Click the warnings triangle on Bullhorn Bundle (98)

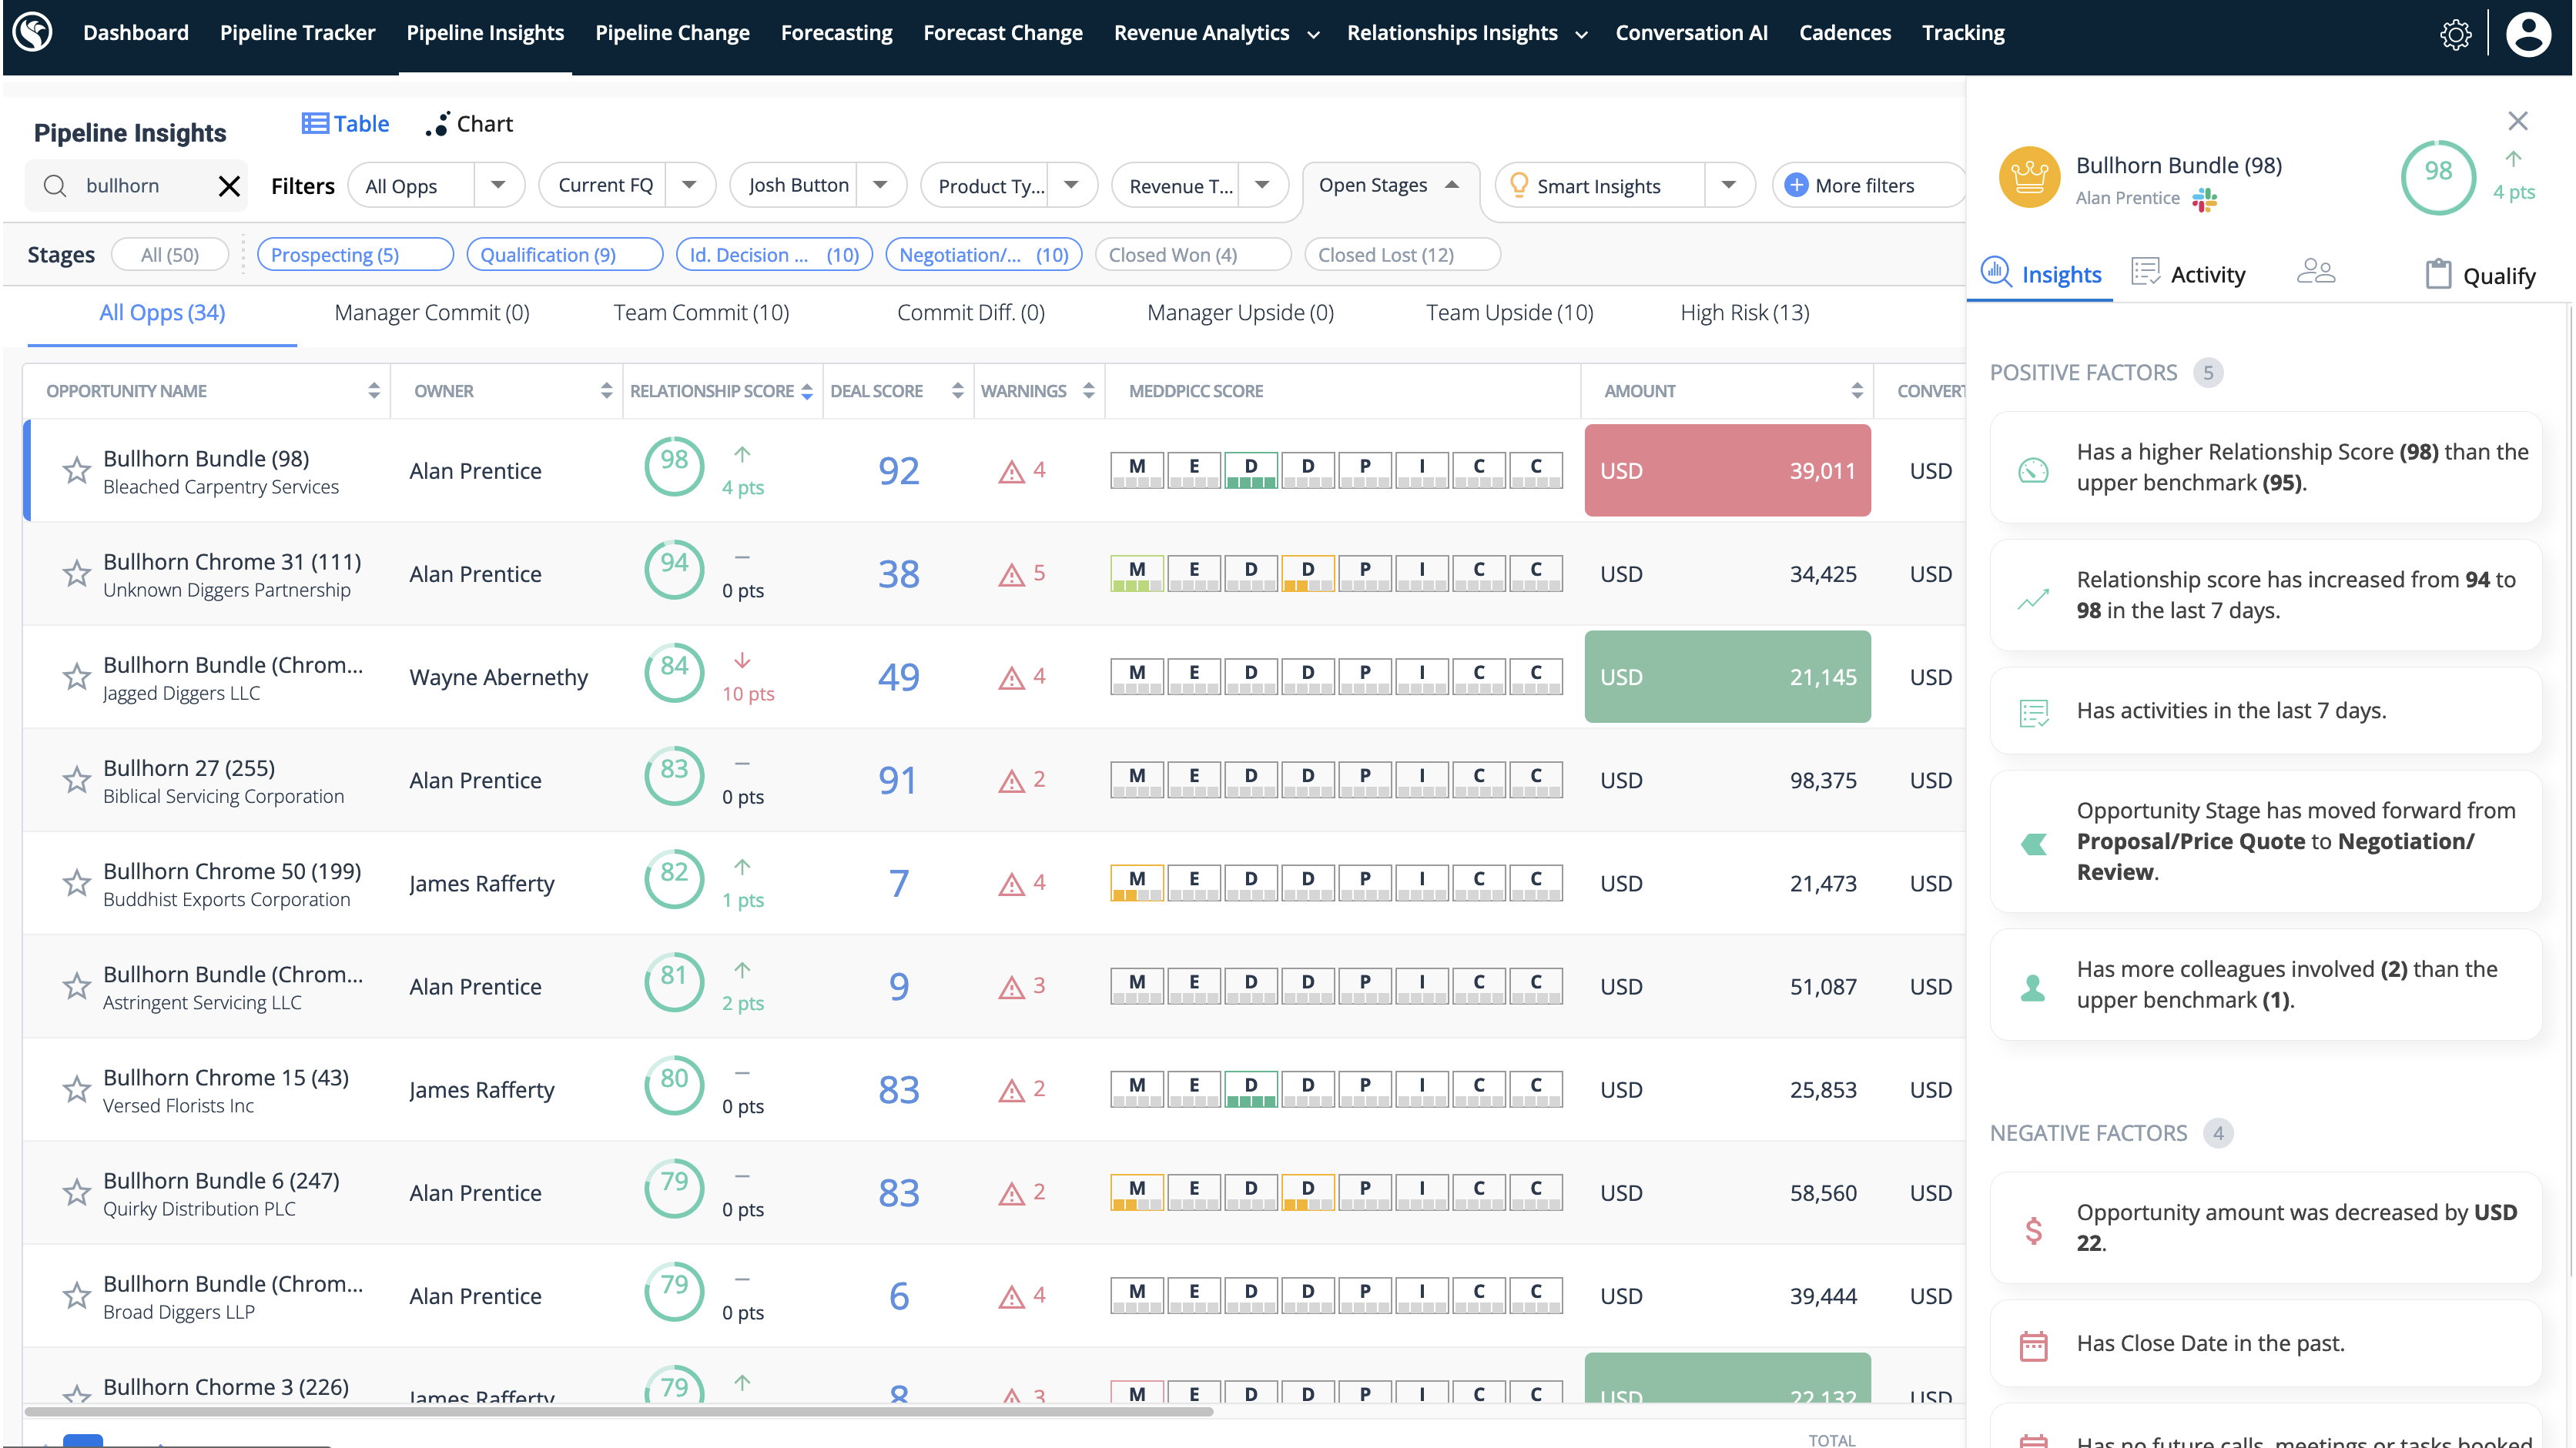tap(1012, 472)
